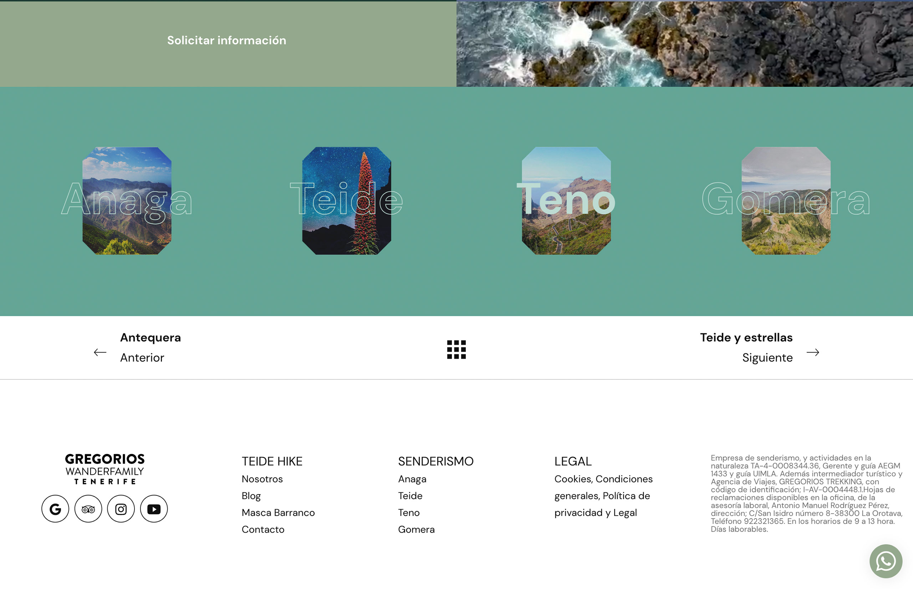
Task: Open the Anaga destination card
Action: [x=127, y=201]
